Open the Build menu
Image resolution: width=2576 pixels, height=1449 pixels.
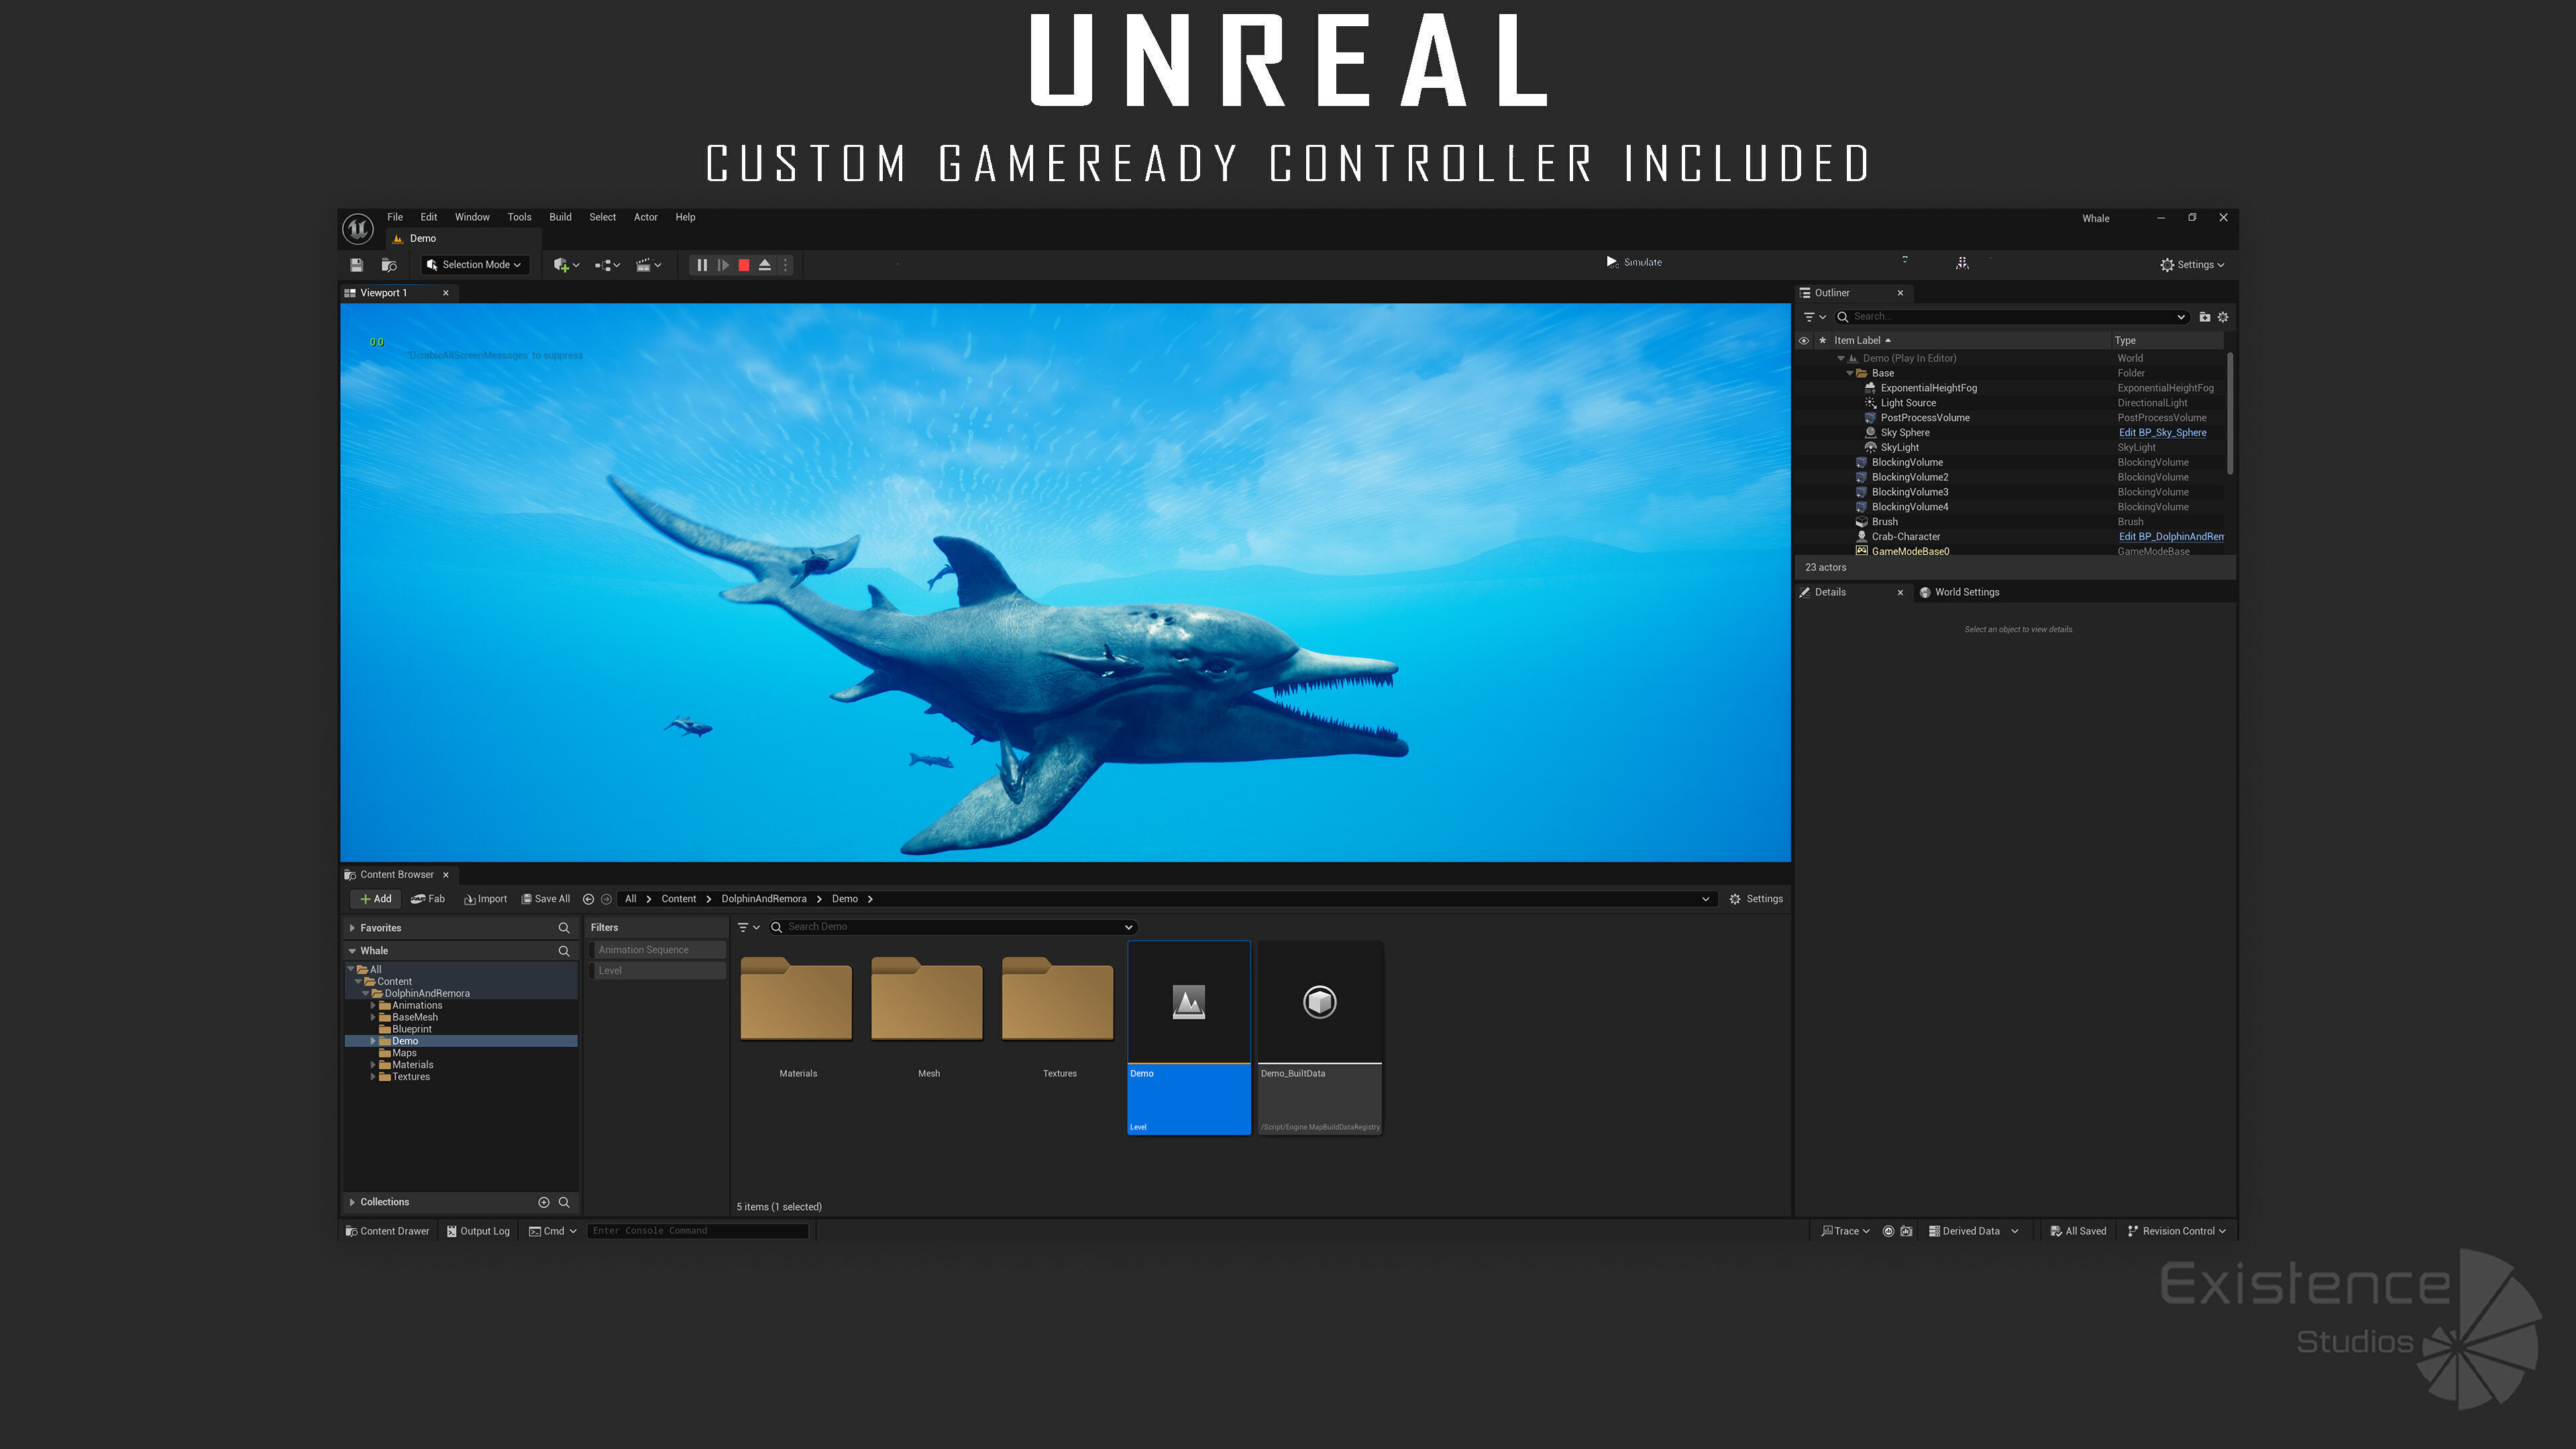560,217
